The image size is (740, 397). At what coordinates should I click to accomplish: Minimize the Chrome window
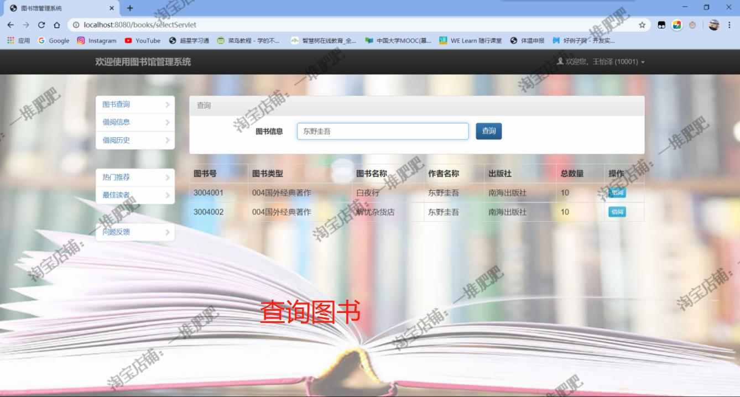coord(685,7)
